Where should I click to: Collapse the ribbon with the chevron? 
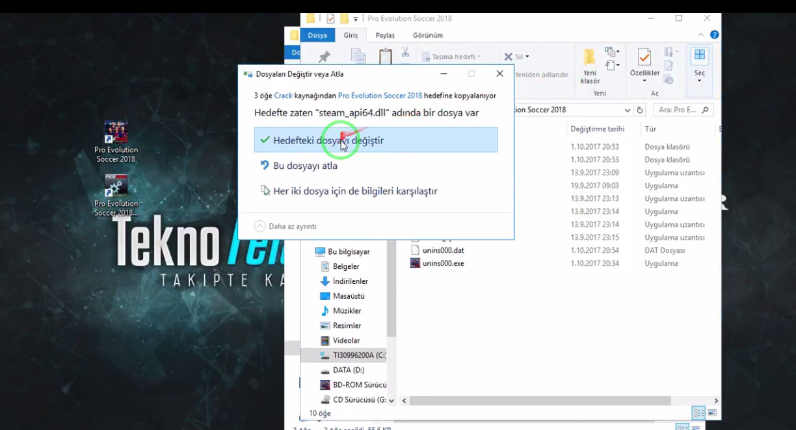point(700,35)
